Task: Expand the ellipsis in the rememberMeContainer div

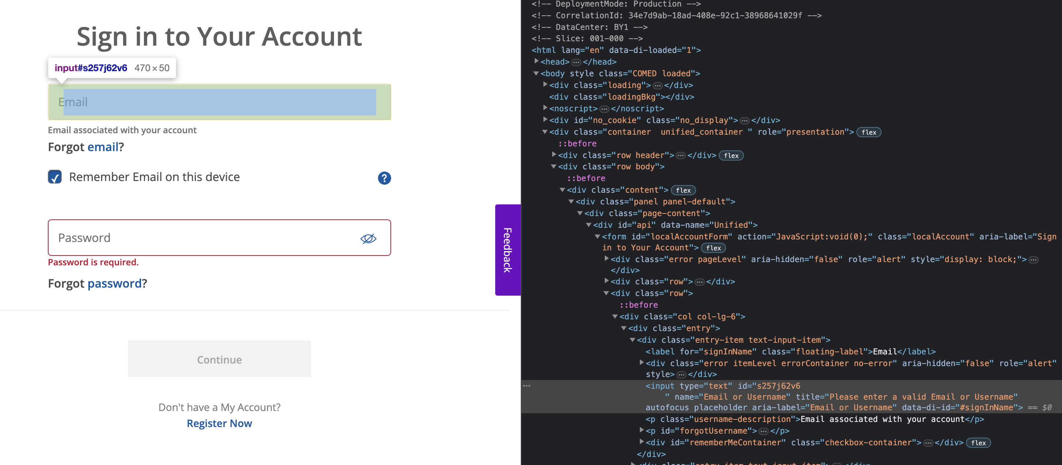Action: click(x=928, y=442)
